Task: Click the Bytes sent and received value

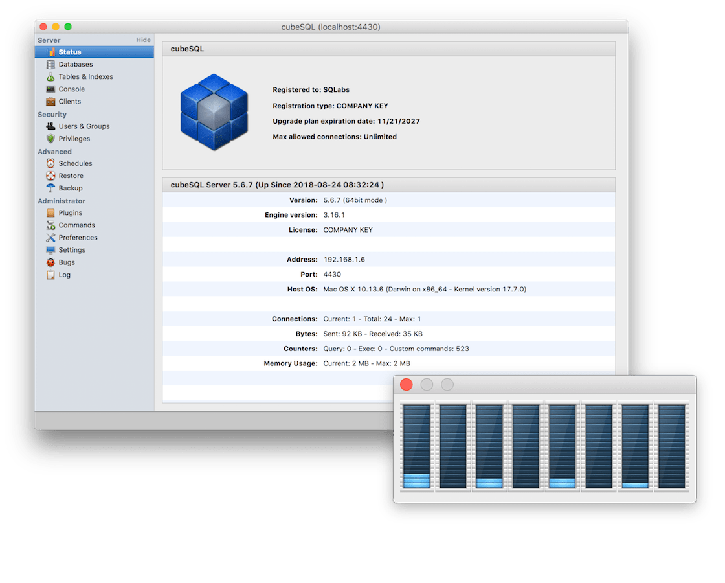Action: 373,334
